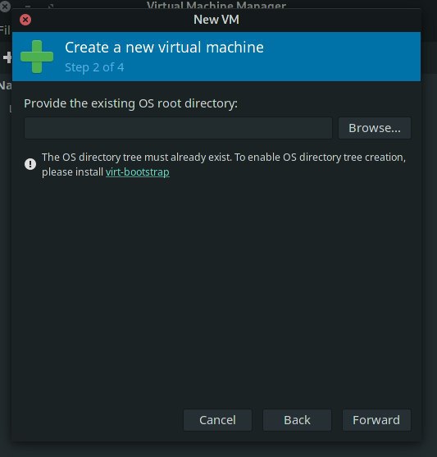Close the Virtual Machine Manager background window
Screen dimensions: 437x457
5,6
